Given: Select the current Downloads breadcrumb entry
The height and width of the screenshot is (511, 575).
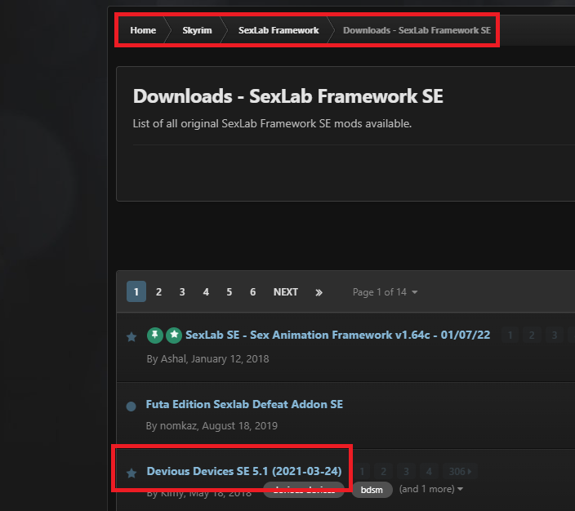Looking at the screenshot, I should click(x=417, y=30).
